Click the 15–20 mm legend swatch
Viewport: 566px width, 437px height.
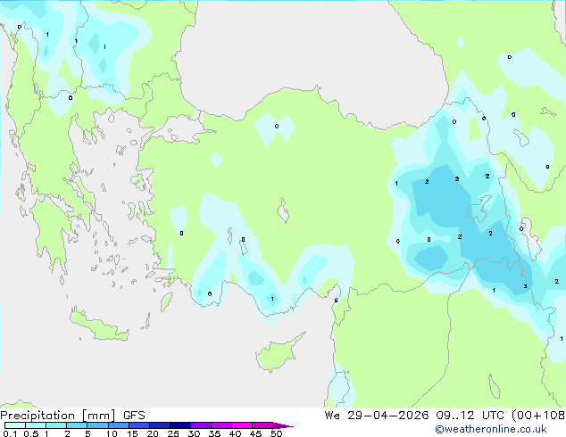(x=138, y=425)
